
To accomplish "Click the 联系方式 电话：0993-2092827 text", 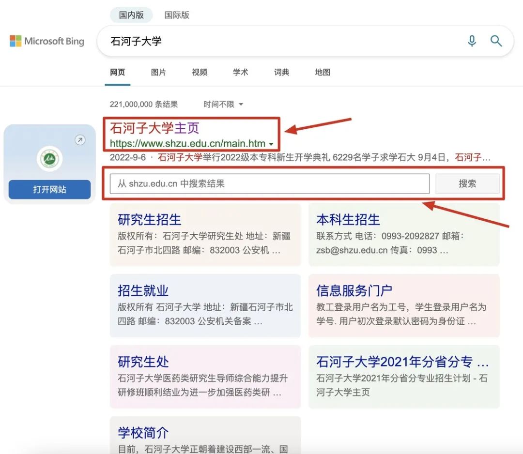I will click(x=378, y=236).
